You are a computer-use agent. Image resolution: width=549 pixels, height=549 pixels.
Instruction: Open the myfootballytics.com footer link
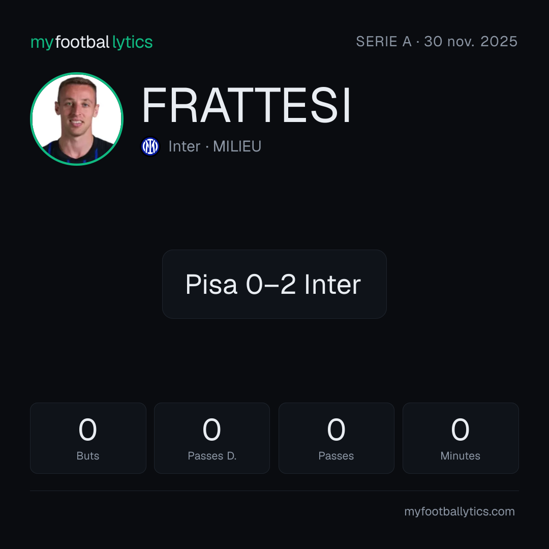point(460,511)
